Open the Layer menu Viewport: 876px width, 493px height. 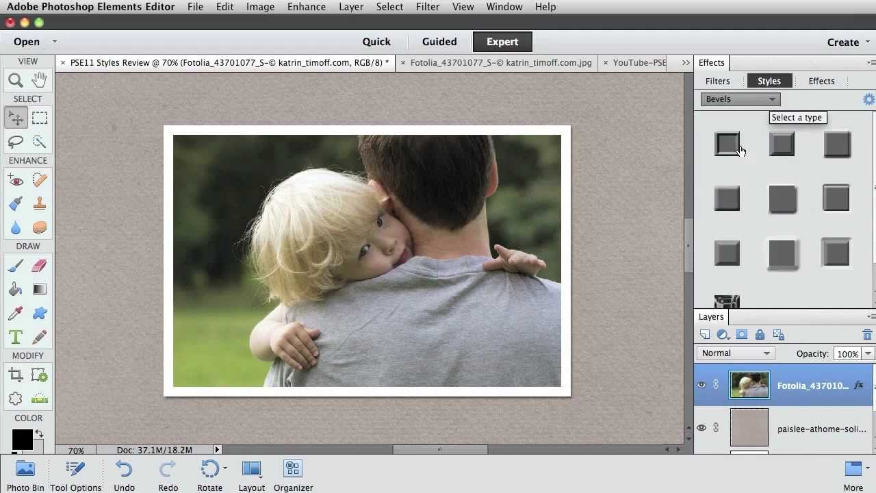[x=351, y=7]
